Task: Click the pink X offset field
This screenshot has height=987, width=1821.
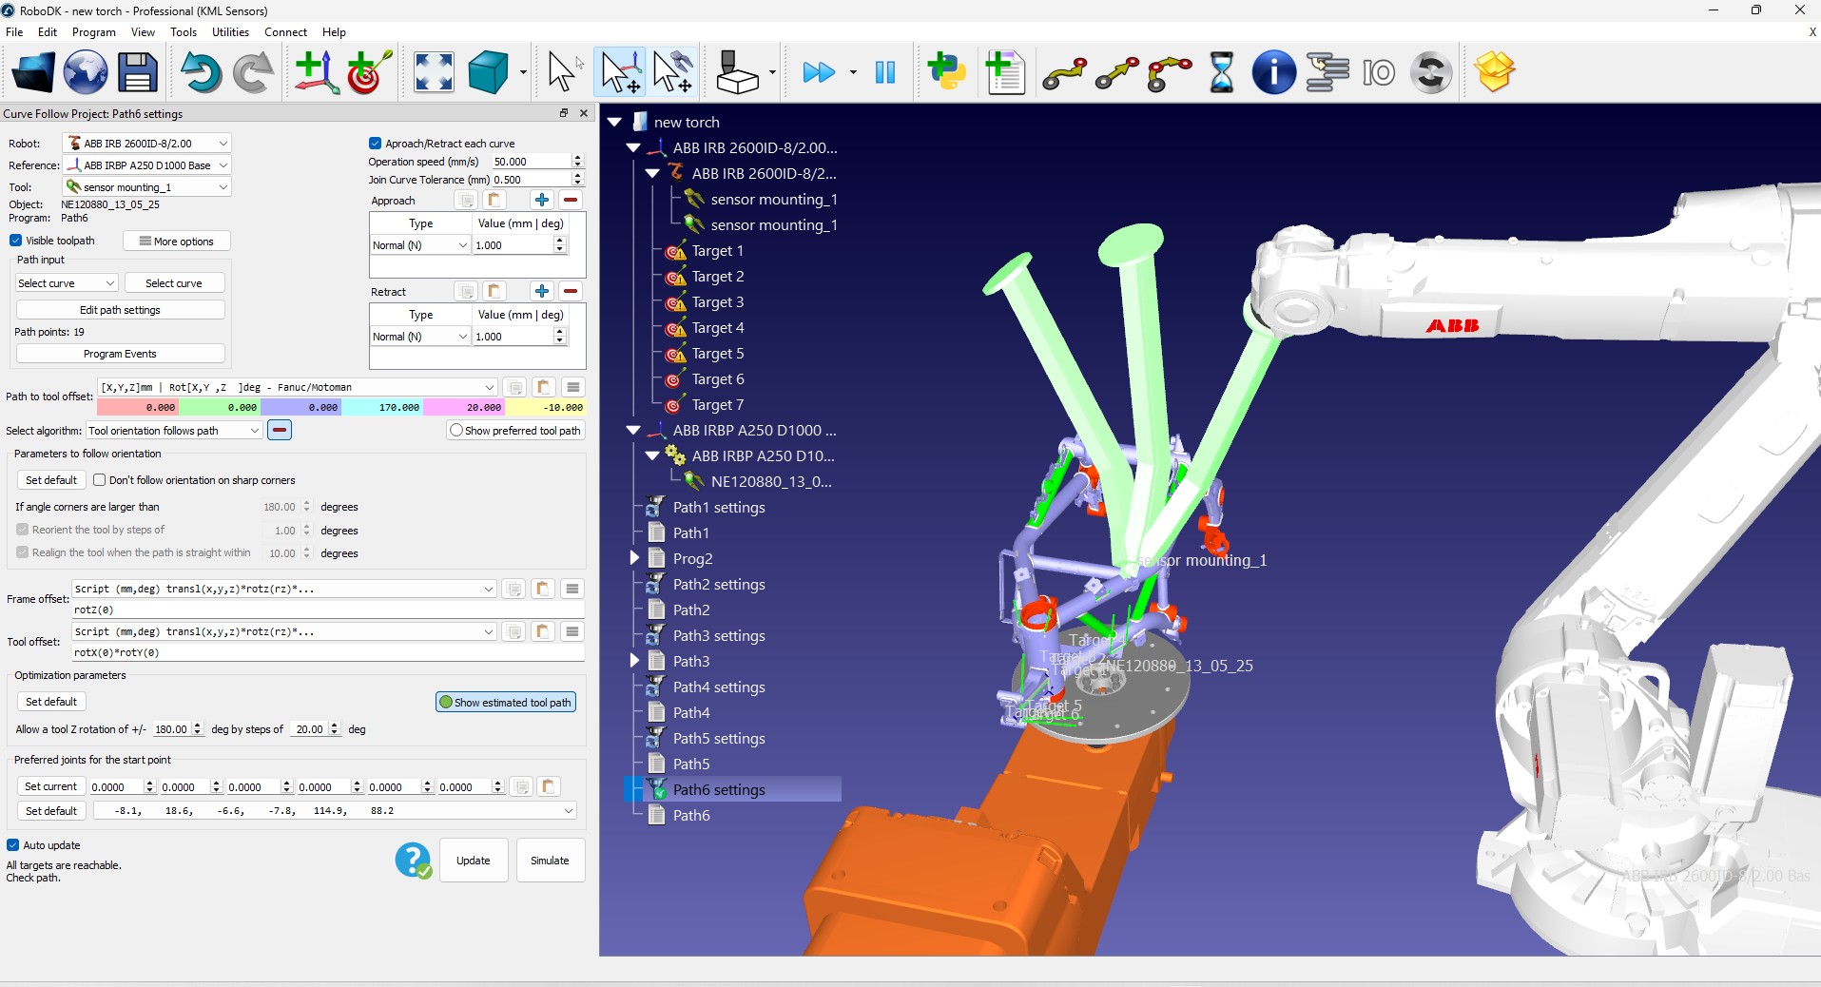Action: (138, 407)
